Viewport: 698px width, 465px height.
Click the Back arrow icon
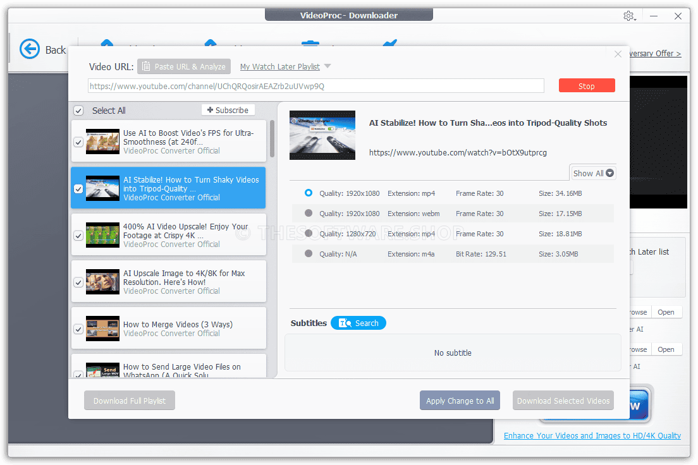click(x=30, y=49)
